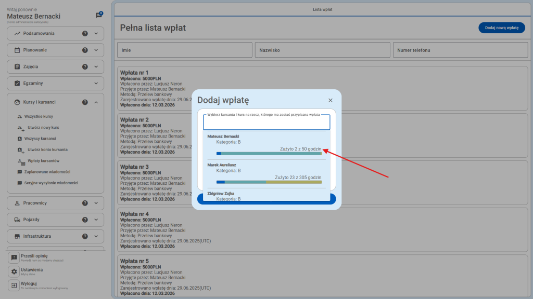Open the messages chat icon with badge
533x299 pixels.
click(99, 15)
